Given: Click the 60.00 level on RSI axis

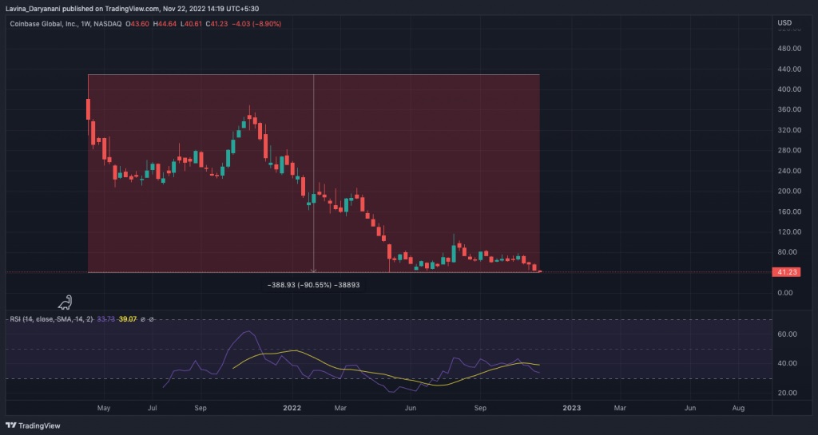Looking at the screenshot, I should point(789,334).
